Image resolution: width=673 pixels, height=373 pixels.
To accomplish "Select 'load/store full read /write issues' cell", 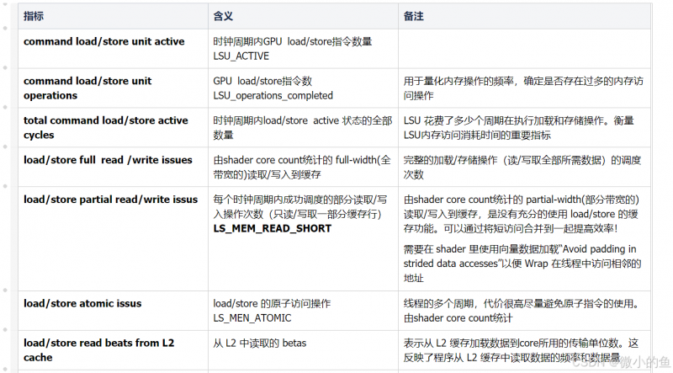I will click(113, 168).
